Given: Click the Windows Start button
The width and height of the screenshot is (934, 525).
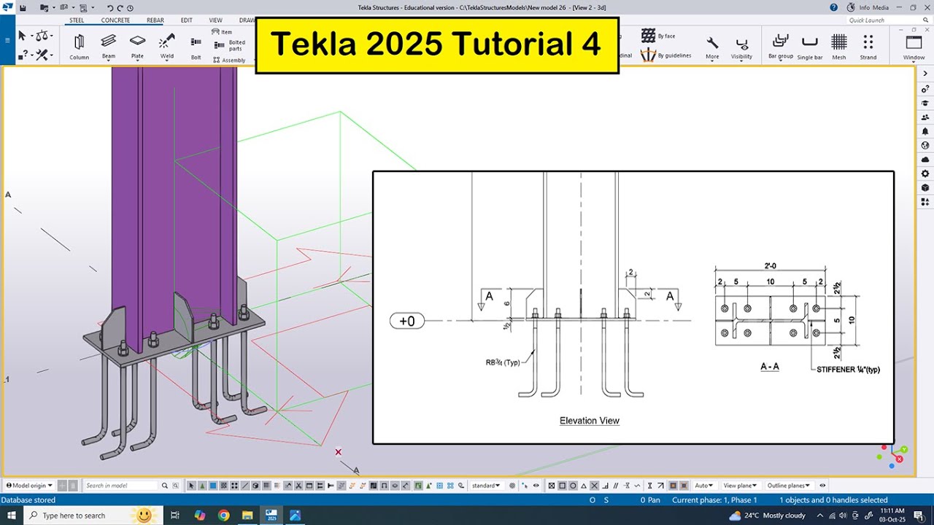Looking at the screenshot, I should (x=11, y=516).
